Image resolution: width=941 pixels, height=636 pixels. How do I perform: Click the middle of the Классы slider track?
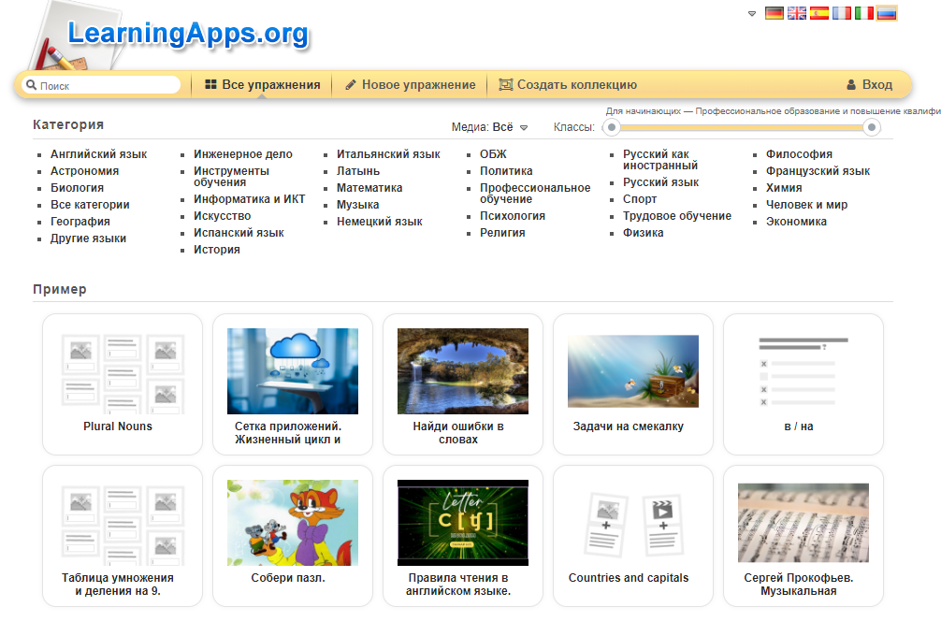coord(741,127)
